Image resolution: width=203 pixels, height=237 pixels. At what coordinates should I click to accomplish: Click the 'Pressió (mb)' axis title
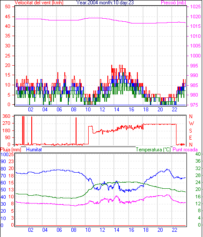(x=173, y=3)
